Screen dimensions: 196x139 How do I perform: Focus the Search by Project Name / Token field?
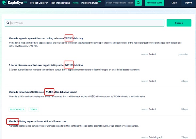[x=120, y=3]
